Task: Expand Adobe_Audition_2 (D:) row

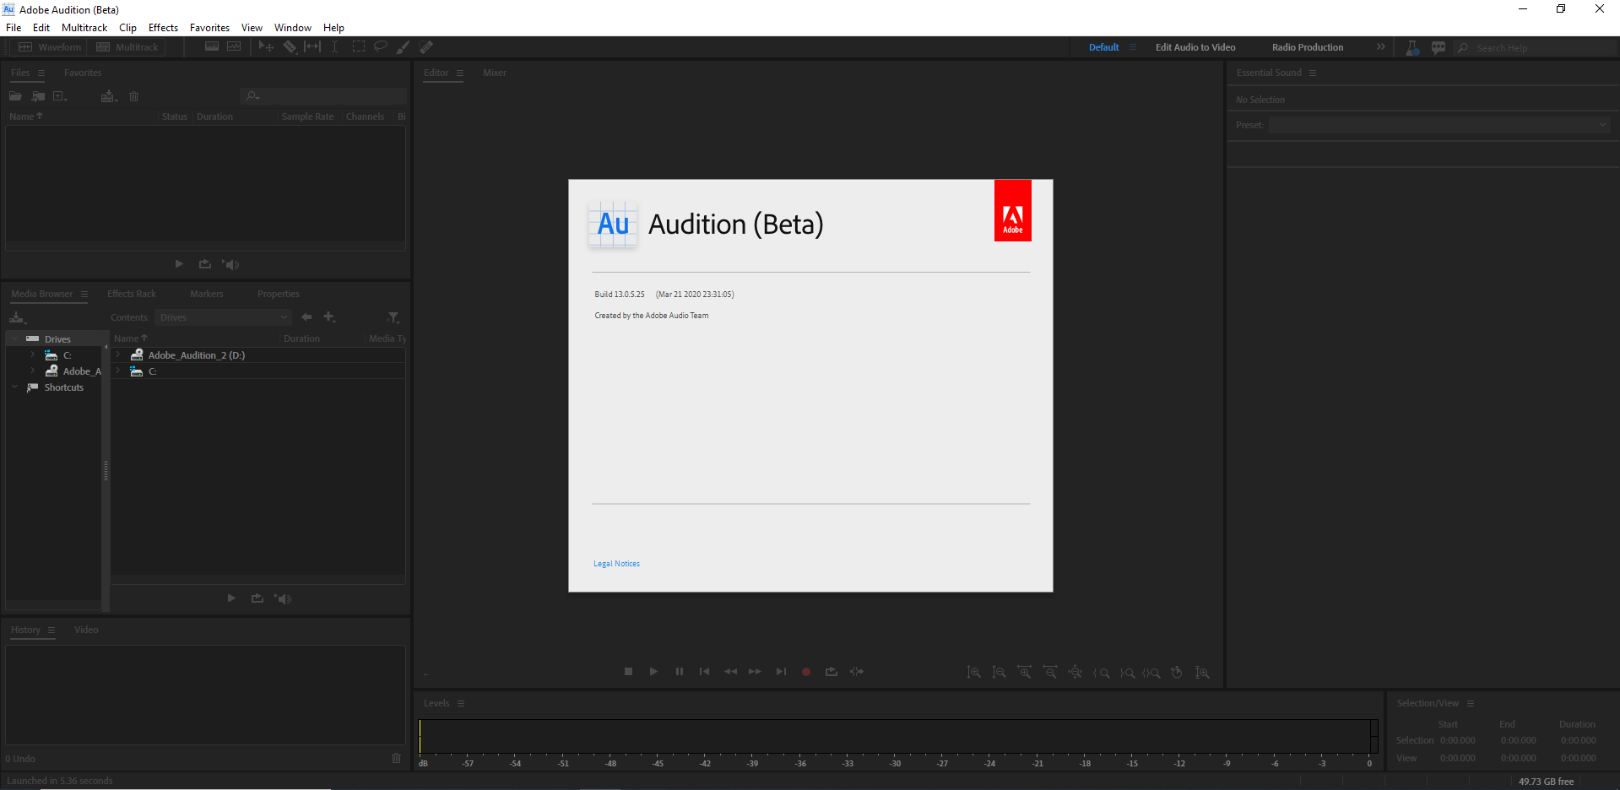Action: pos(118,354)
